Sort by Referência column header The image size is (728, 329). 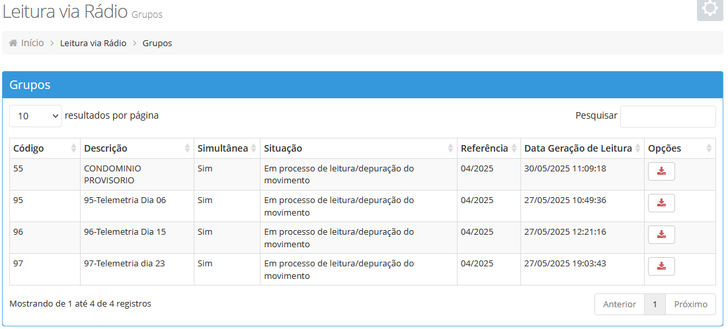pyautogui.click(x=489, y=148)
